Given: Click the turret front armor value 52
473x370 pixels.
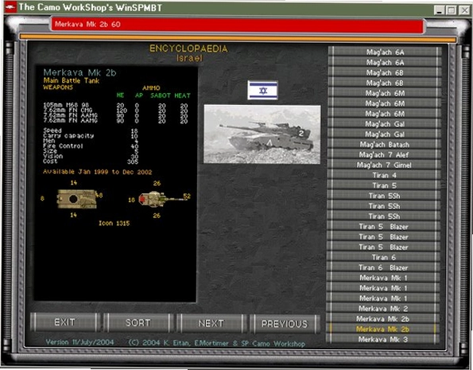Looking at the screenshot, I should tap(187, 197).
